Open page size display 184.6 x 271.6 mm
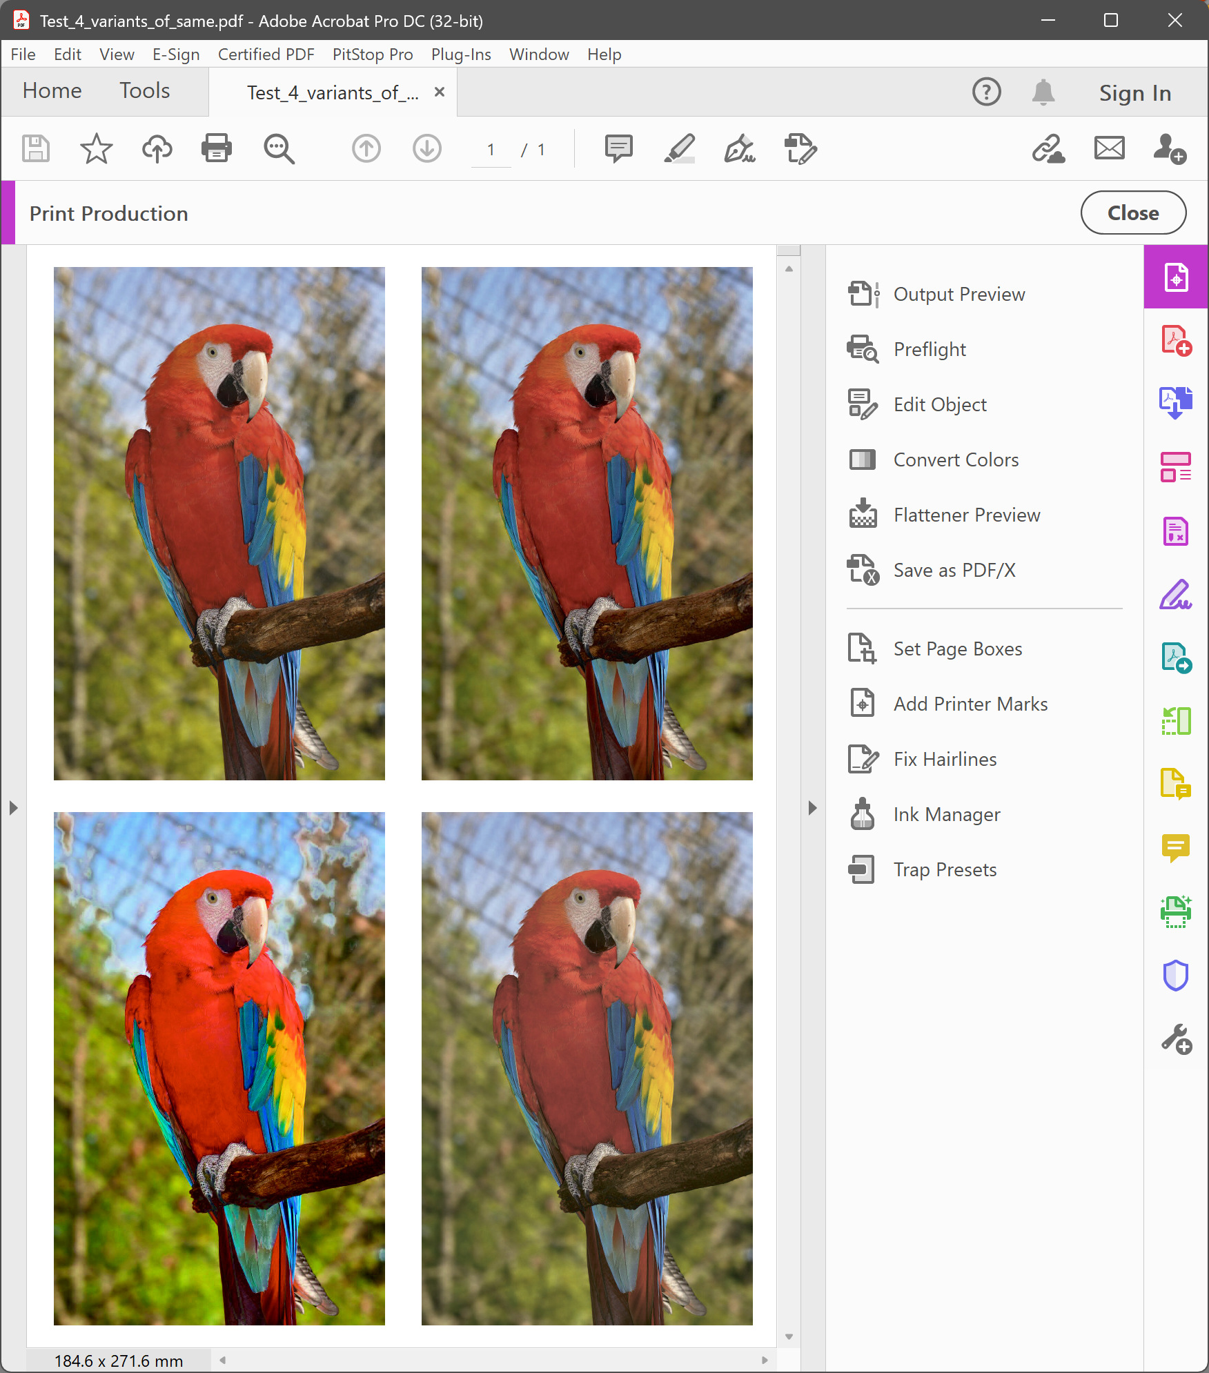Viewport: 1209px width, 1373px height. pyautogui.click(x=119, y=1361)
